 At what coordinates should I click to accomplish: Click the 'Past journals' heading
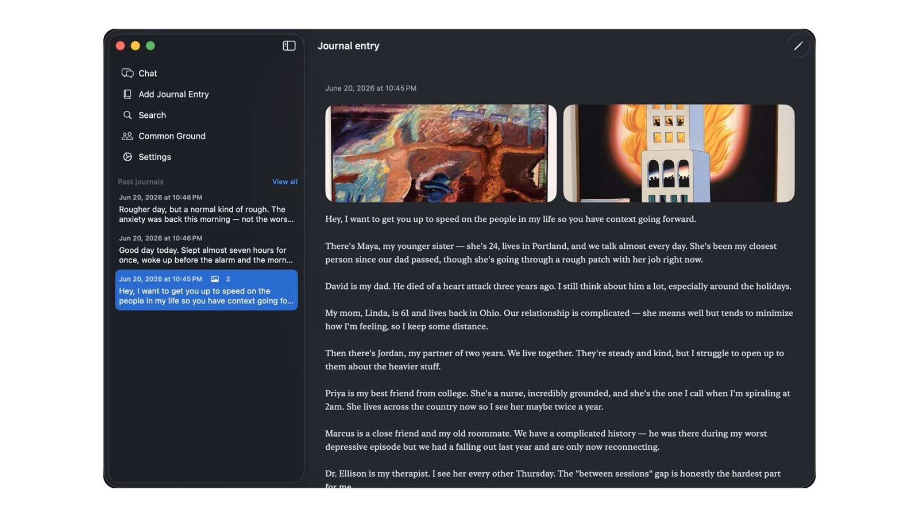tap(141, 182)
